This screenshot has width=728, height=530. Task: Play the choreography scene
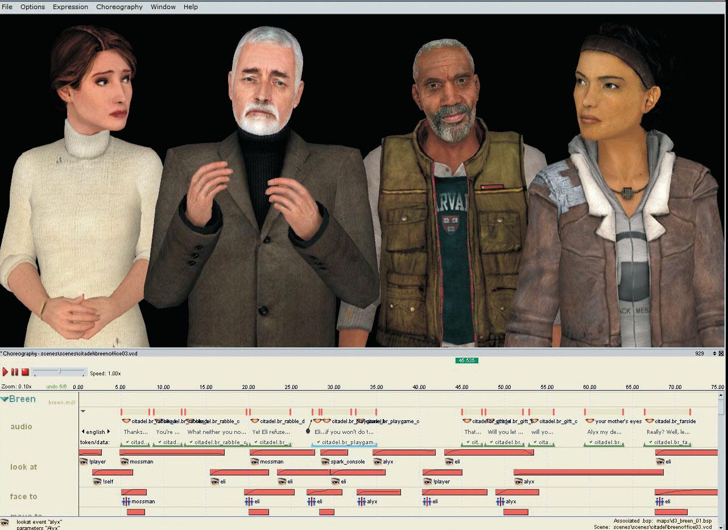5,372
